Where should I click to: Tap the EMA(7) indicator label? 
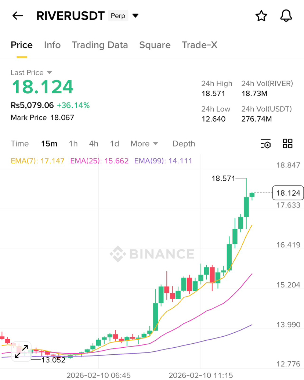tap(37, 161)
